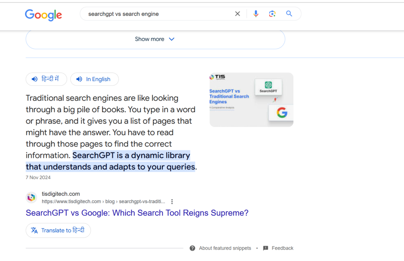Click the chevron arrow on Show more
This screenshot has height=261, width=404.
click(171, 39)
